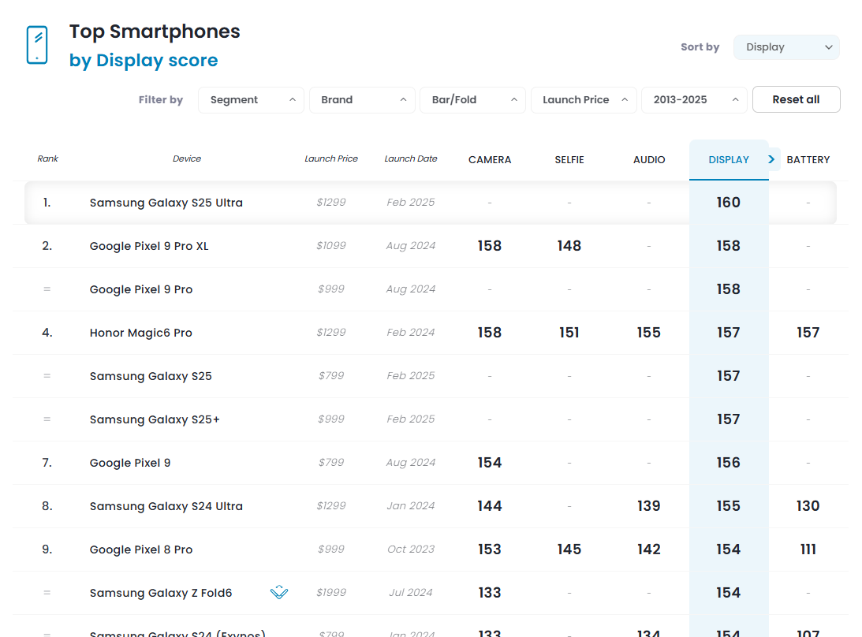
Task: Click selfie score 151 for Honor Magic6 Pro
Action: point(569,333)
